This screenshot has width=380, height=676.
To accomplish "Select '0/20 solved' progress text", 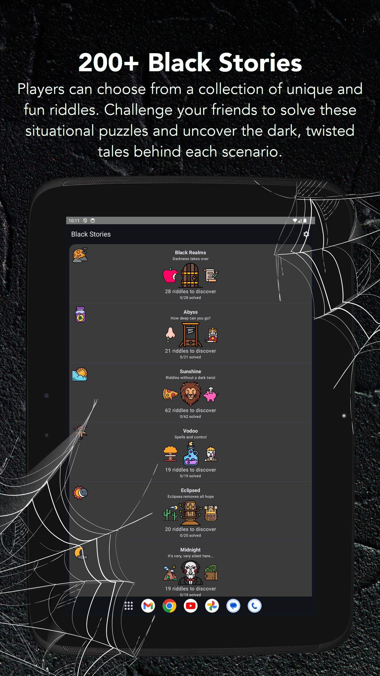I will pos(191,535).
